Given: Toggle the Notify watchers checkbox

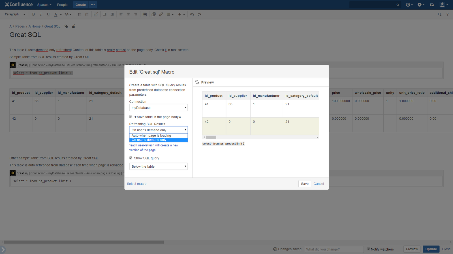Looking at the screenshot, I should tap(369, 249).
